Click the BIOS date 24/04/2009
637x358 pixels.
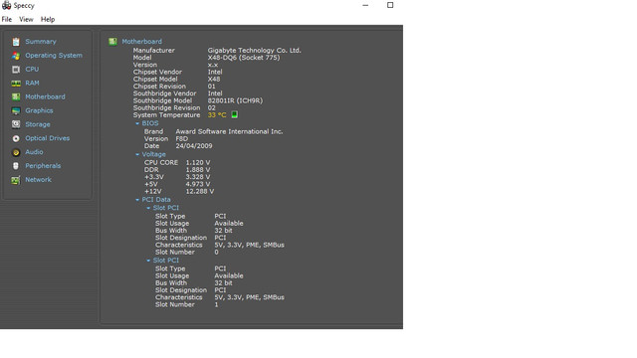(194, 146)
